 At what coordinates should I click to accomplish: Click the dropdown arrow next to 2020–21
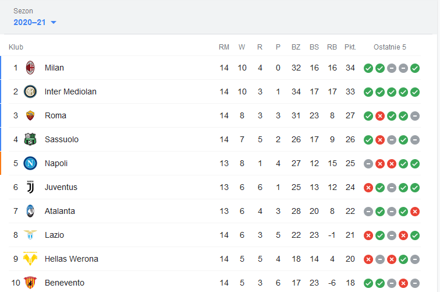[x=54, y=23]
